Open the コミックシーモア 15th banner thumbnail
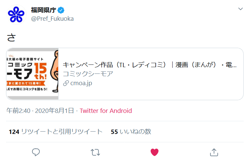 32,74
